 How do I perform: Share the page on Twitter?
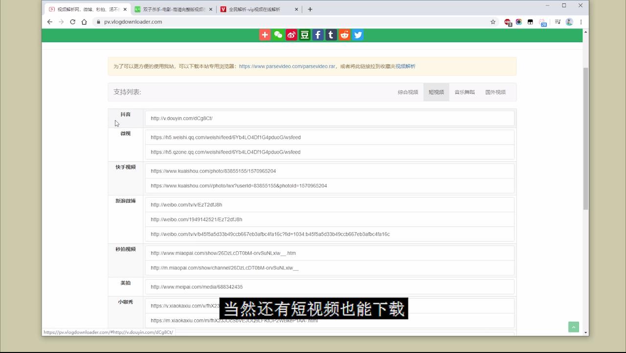(x=358, y=35)
